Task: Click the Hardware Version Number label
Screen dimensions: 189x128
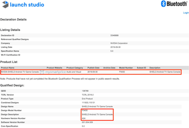Action: coord(13,118)
